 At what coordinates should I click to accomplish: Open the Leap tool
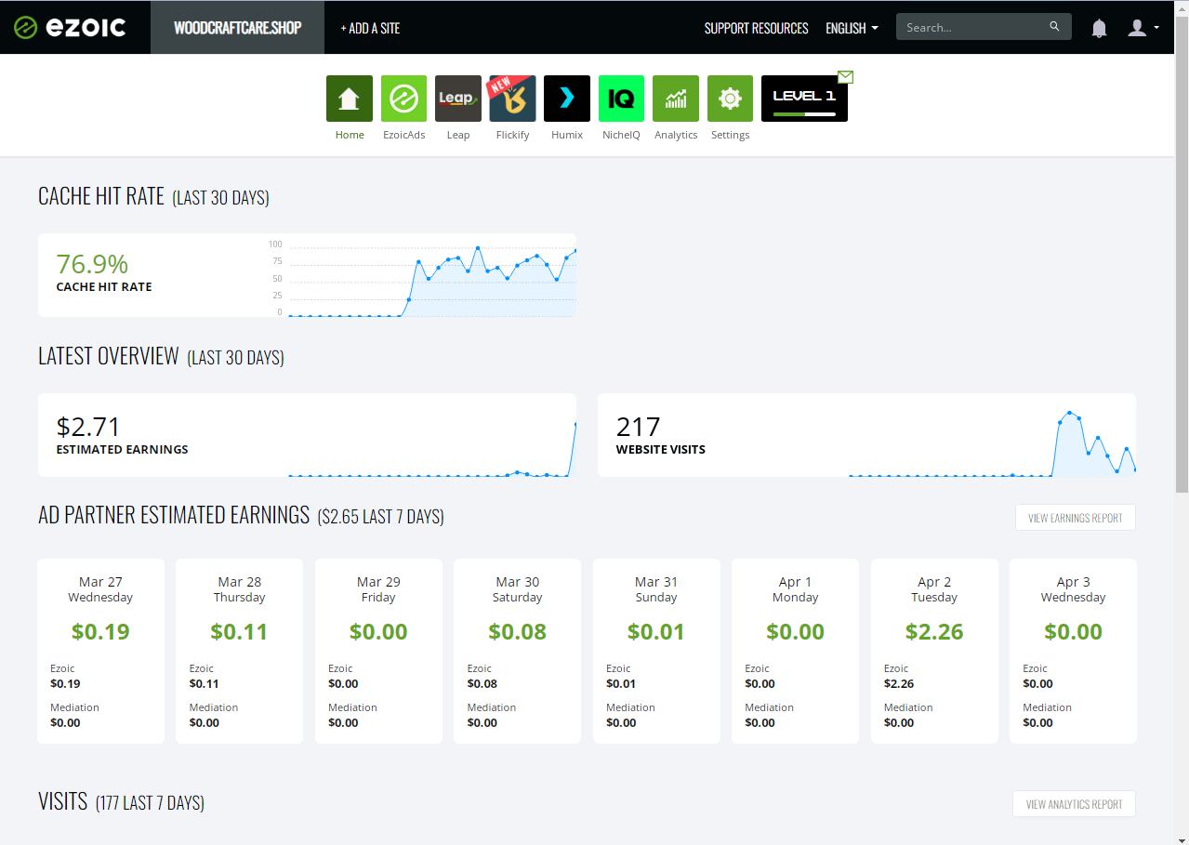coord(457,99)
